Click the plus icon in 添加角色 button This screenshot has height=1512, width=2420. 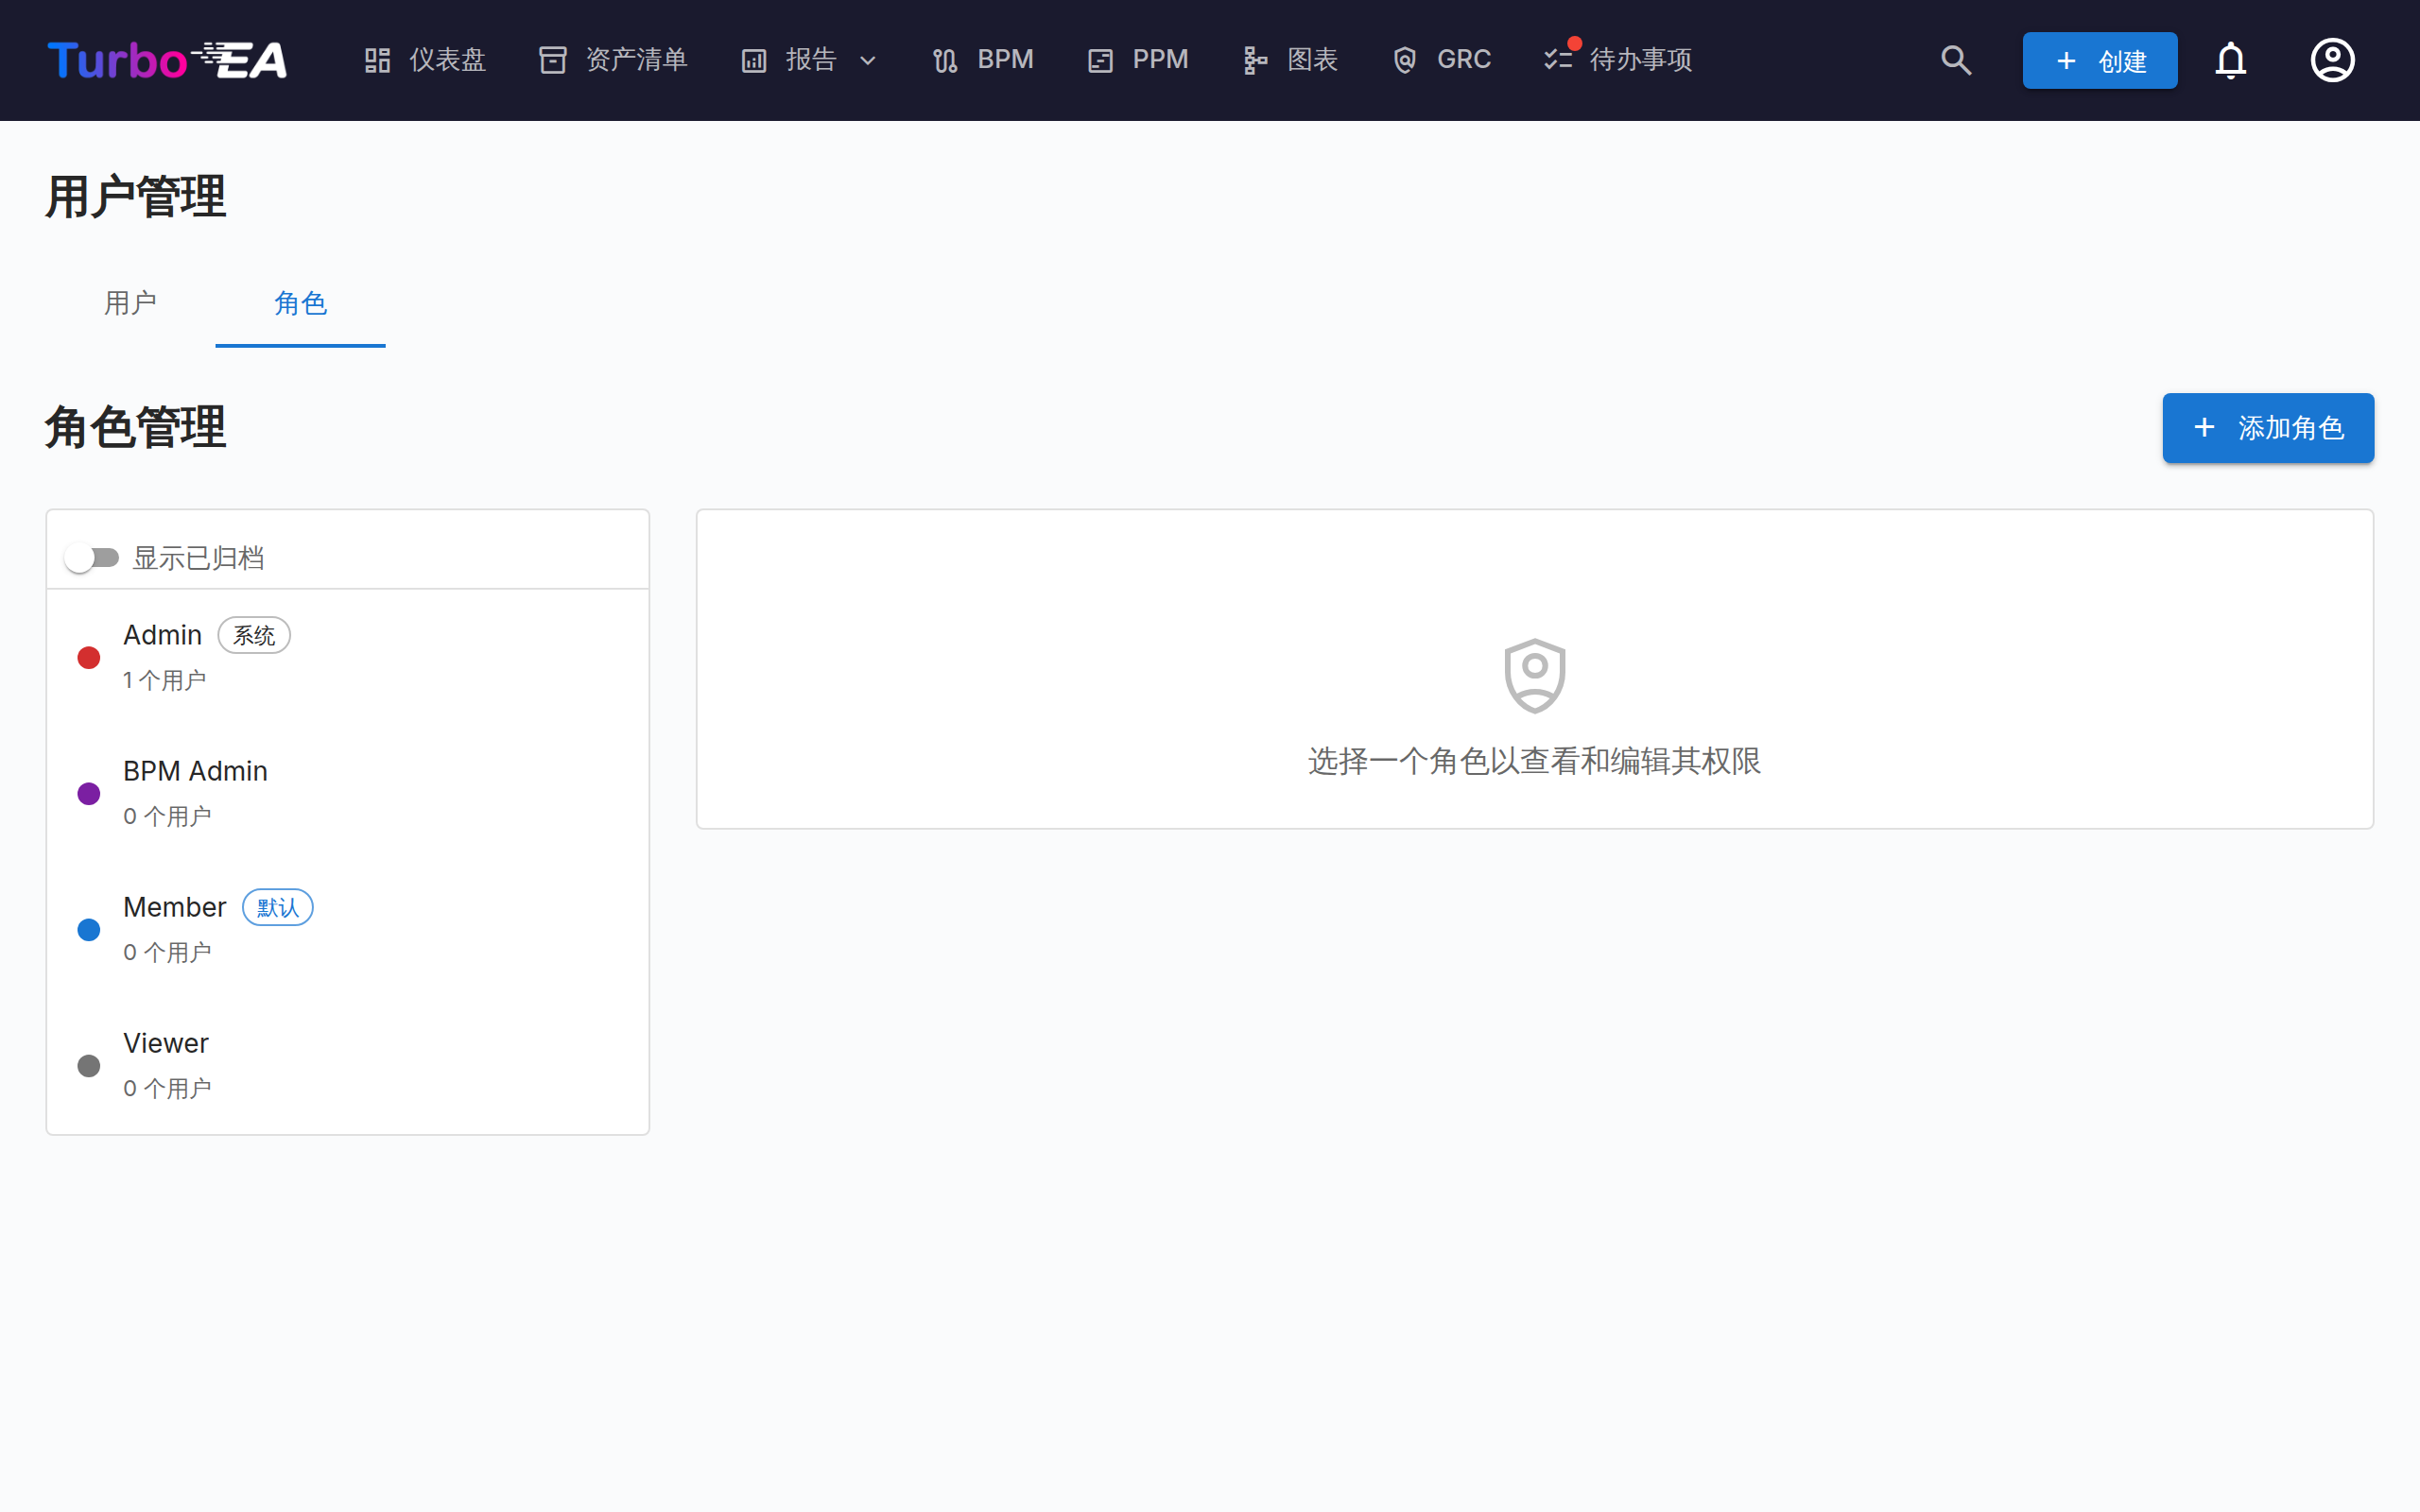tap(2204, 427)
